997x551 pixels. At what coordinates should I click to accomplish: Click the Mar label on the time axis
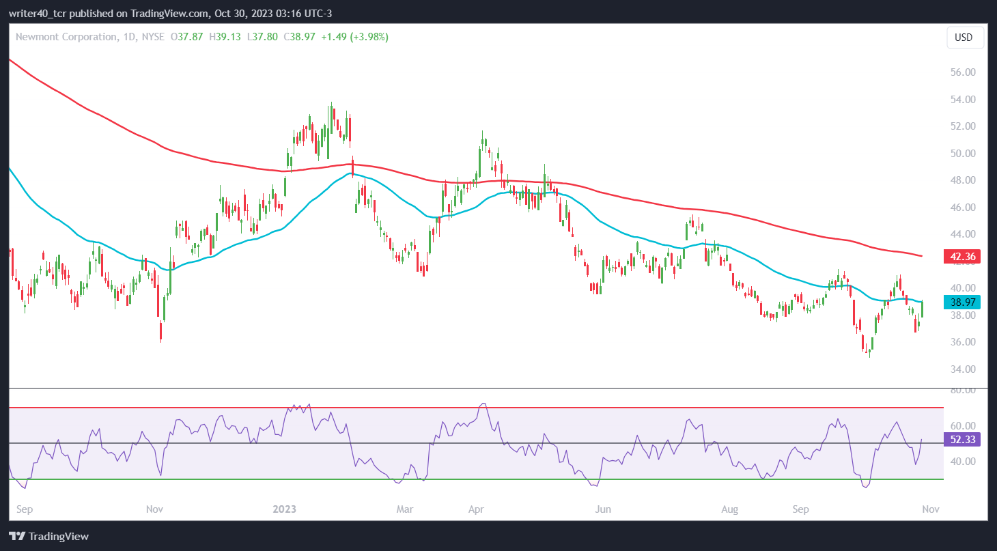click(406, 509)
